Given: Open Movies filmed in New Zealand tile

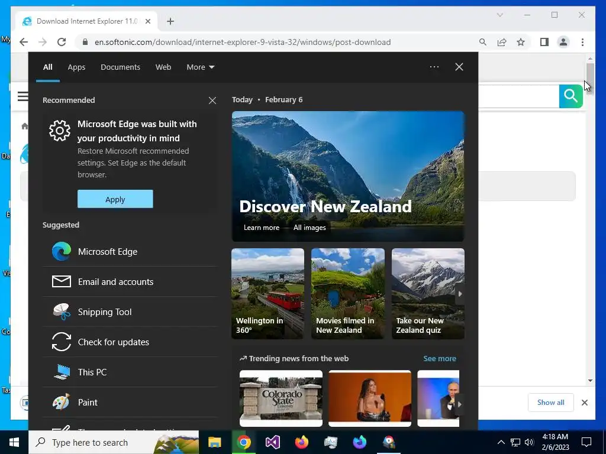Looking at the screenshot, I should tap(348, 294).
